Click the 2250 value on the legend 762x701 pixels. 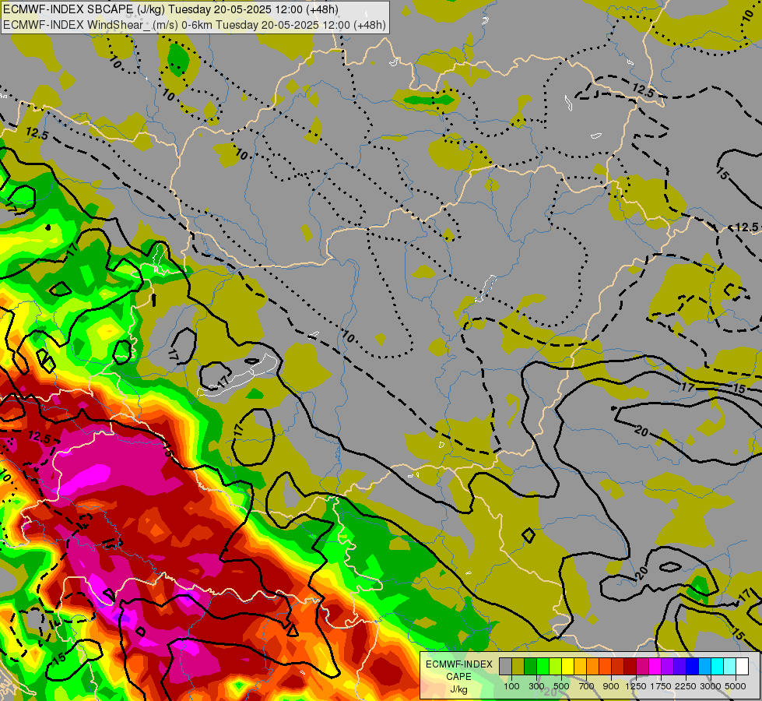click(x=686, y=686)
